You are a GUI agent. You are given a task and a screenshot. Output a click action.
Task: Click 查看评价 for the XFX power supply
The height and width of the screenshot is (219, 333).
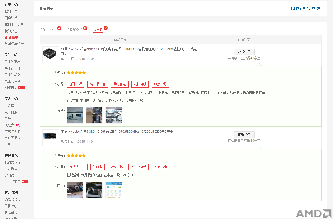point(244,52)
